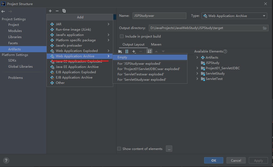This screenshot has width=273, height=167.
Task: Click the copy artifact icon
Action: click(64, 11)
